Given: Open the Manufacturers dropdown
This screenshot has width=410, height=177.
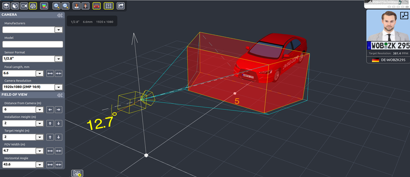Looking at the screenshot, I should pyautogui.click(x=58, y=30).
